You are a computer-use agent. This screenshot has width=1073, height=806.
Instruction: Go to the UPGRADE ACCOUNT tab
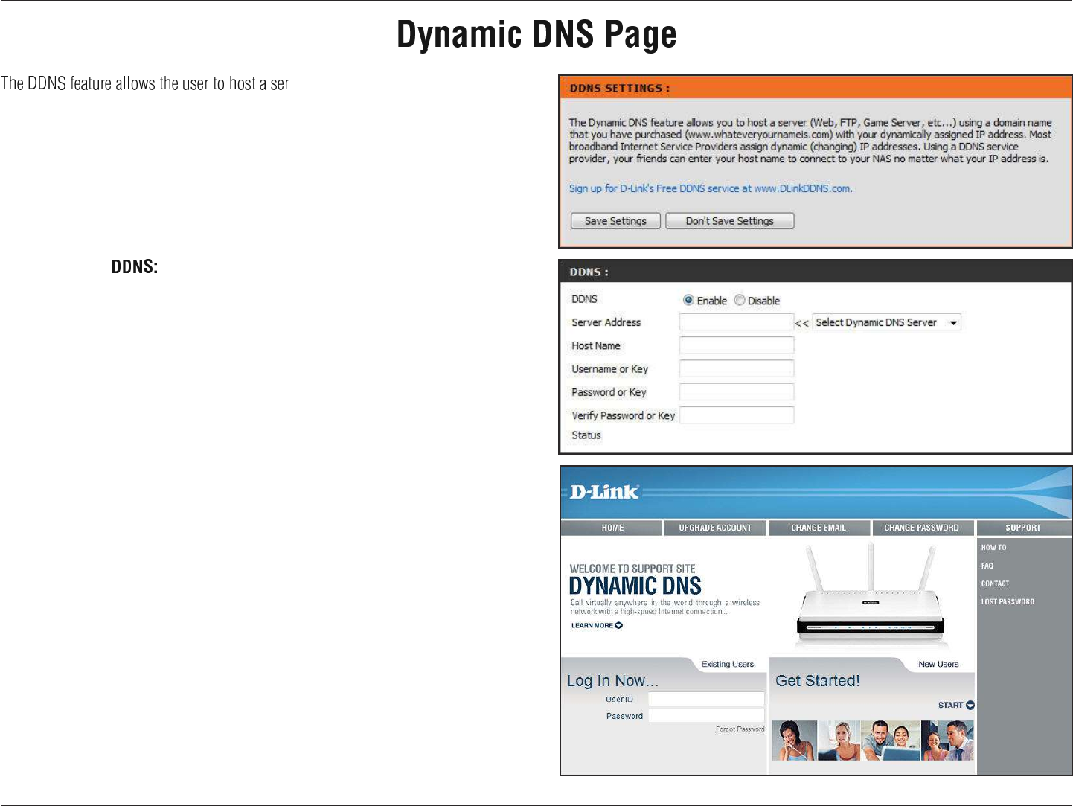(x=715, y=528)
